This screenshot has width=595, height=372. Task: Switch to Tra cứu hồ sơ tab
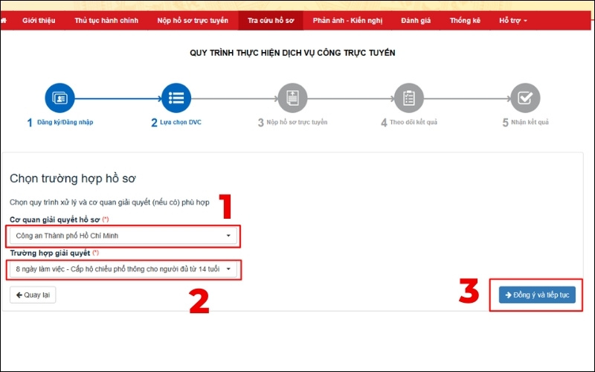tap(271, 20)
